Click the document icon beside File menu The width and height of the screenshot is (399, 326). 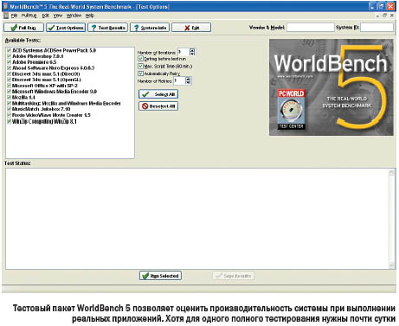(x=6, y=16)
